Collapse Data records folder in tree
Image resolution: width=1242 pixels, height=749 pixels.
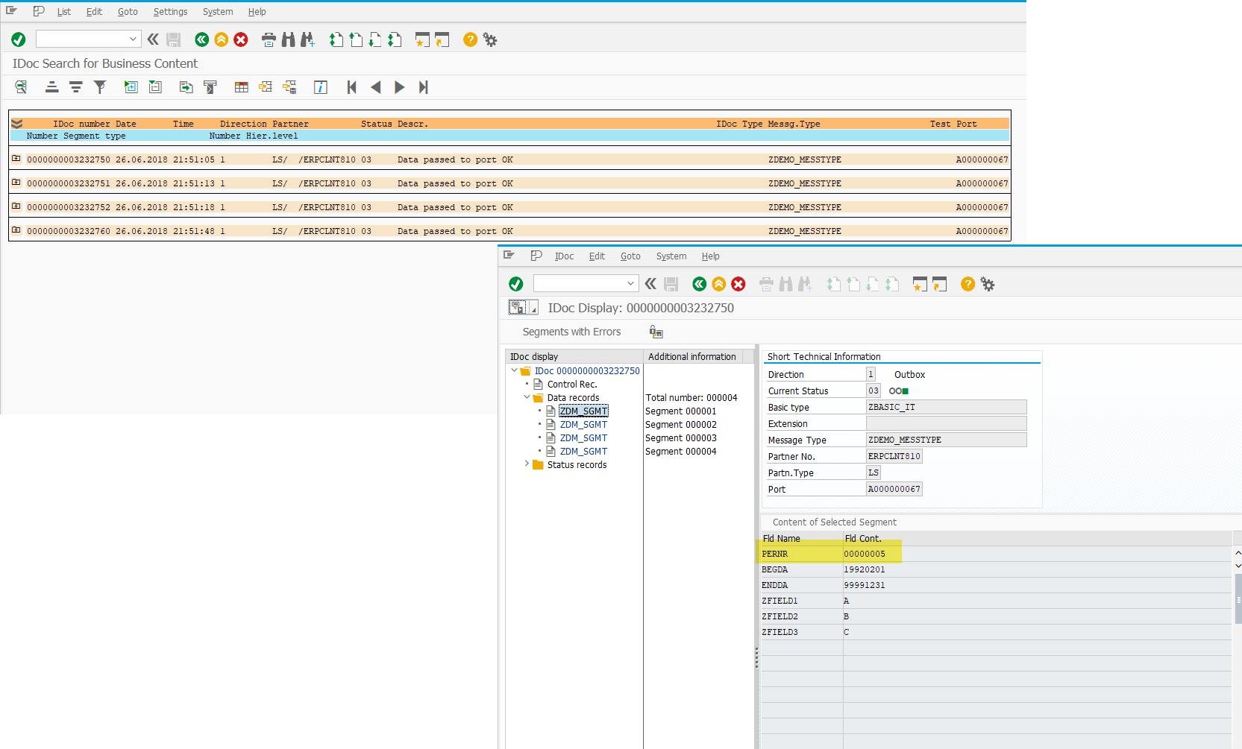pos(527,397)
